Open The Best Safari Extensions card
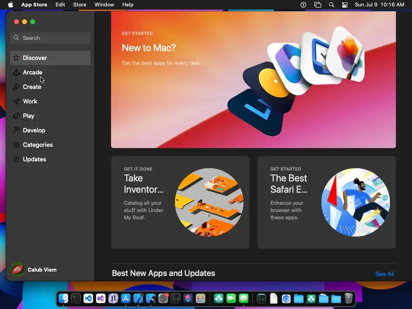This screenshot has height=309, width=412. 327,202
